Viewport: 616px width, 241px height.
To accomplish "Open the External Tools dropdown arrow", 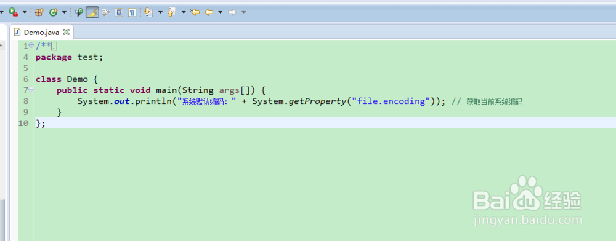I will click(25, 12).
